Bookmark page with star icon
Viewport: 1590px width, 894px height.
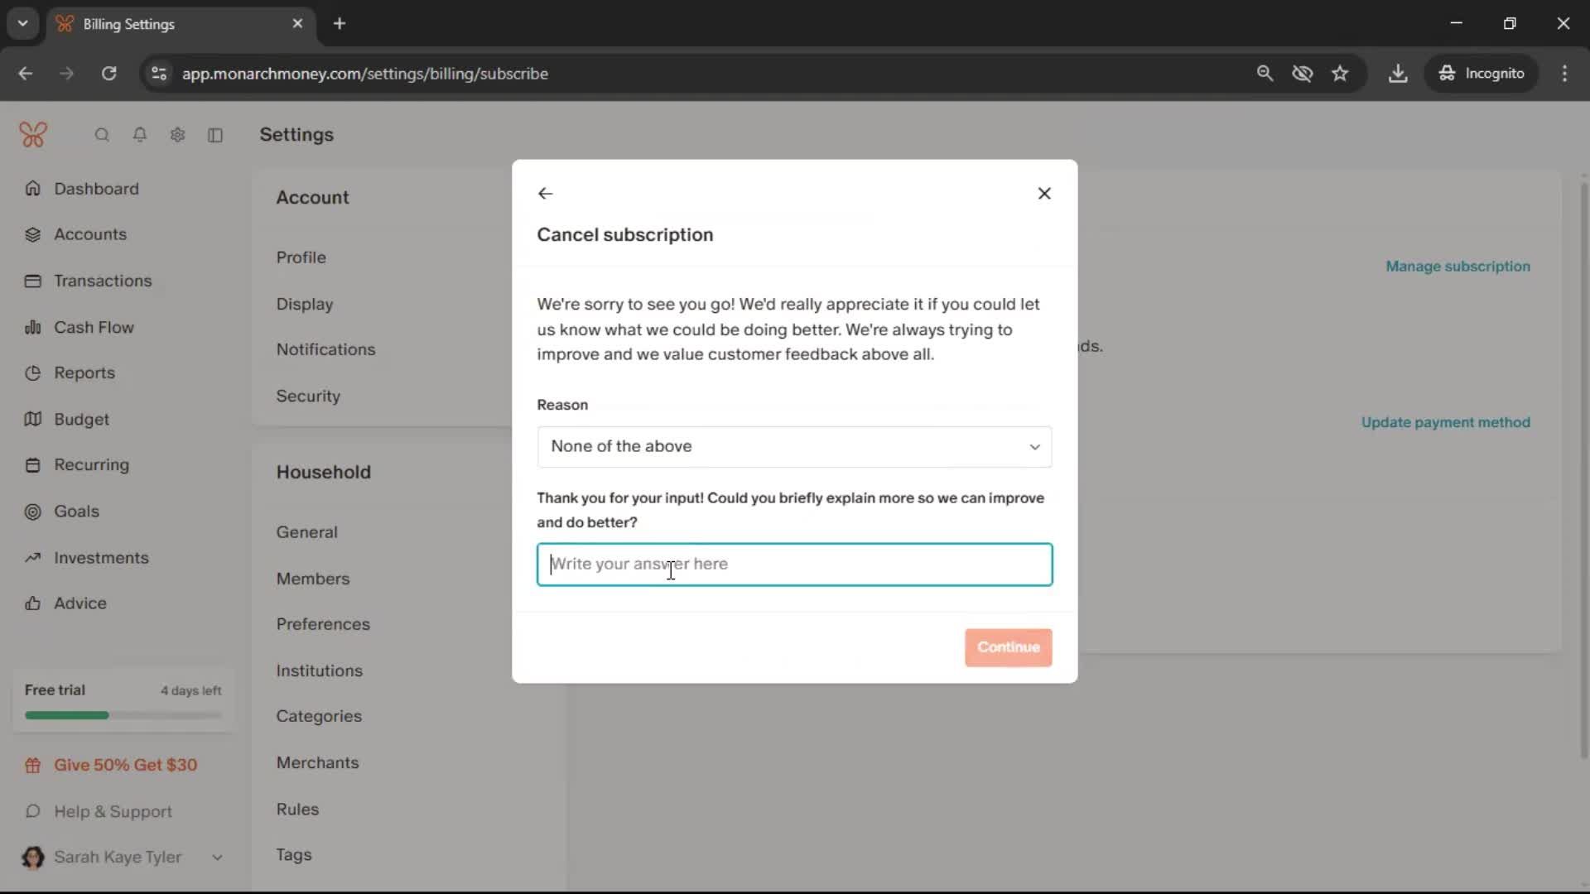(x=1340, y=74)
